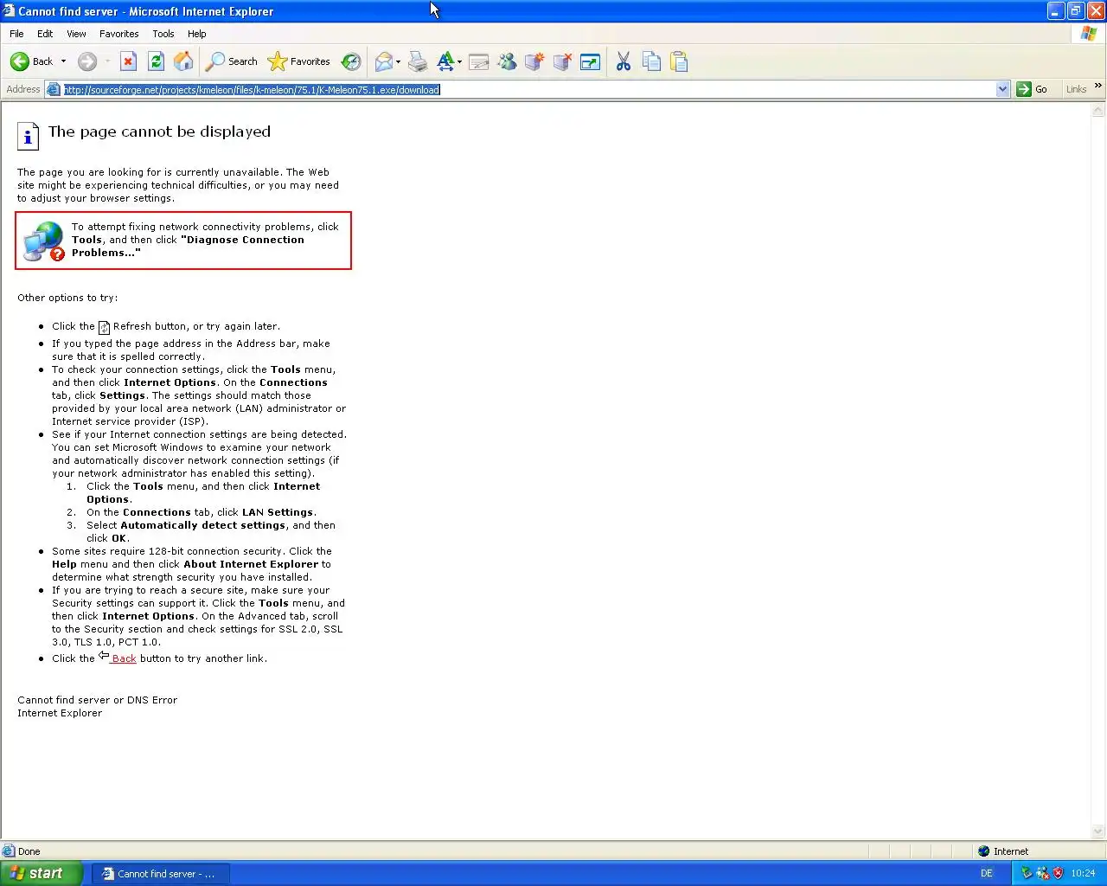Image resolution: width=1107 pixels, height=886 pixels.
Task: Expand the address bar URL dropdown
Action: [x=1002, y=89]
